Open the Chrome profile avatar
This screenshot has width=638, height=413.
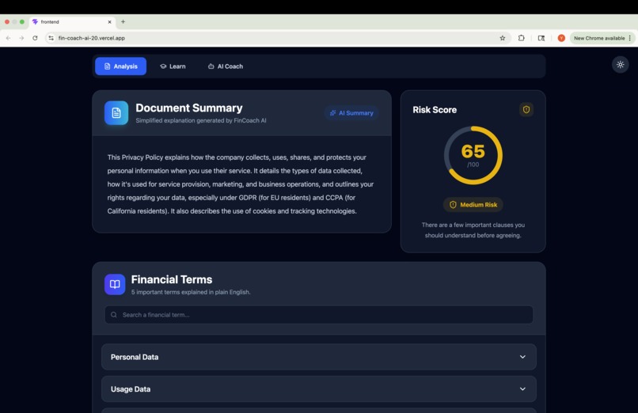[x=561, y=38]
